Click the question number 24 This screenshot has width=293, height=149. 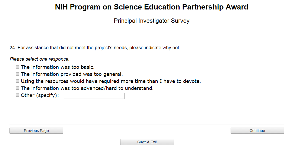12,48
